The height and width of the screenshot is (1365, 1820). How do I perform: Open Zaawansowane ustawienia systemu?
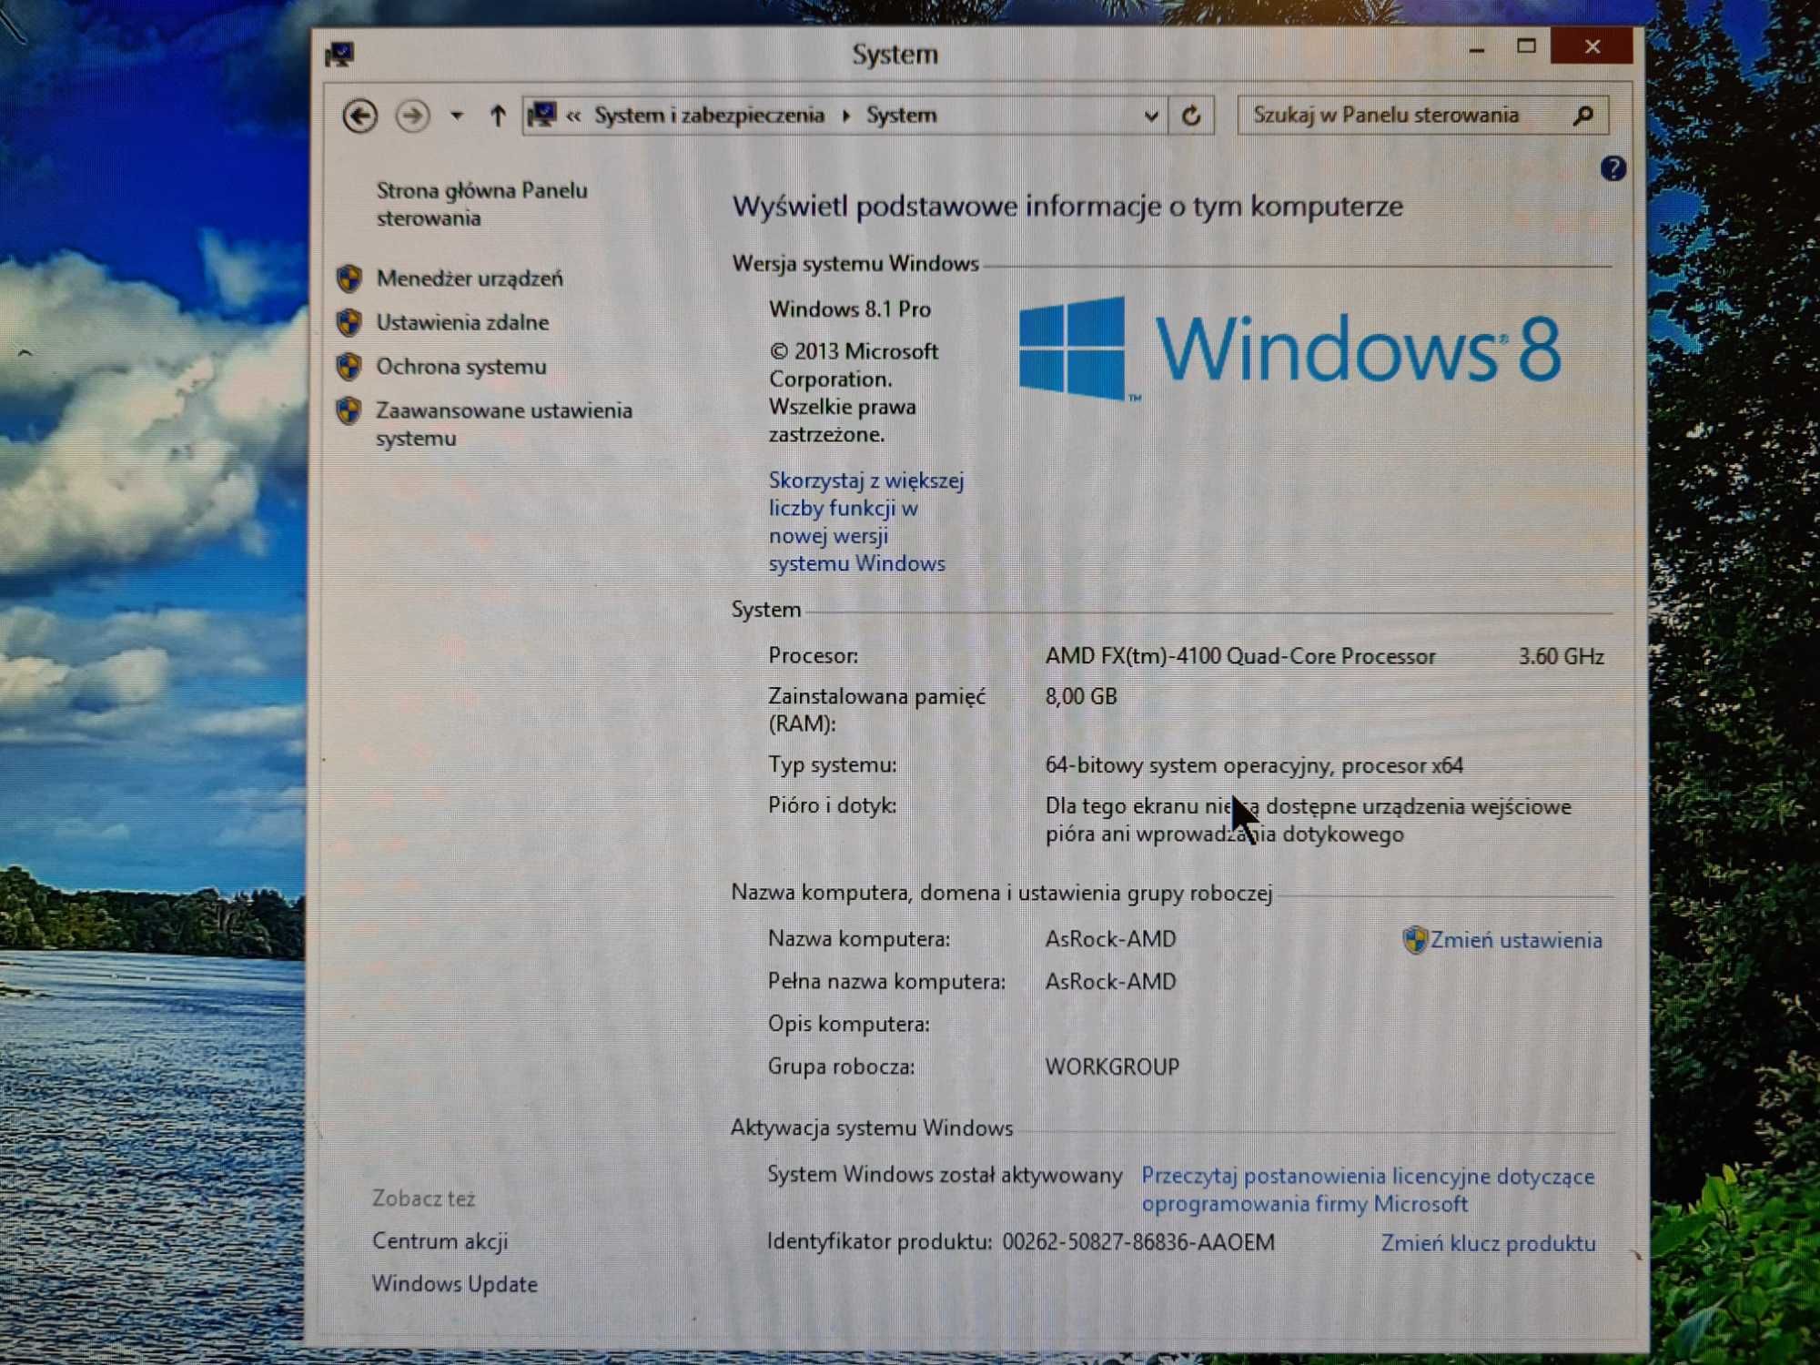pos(504,424)
